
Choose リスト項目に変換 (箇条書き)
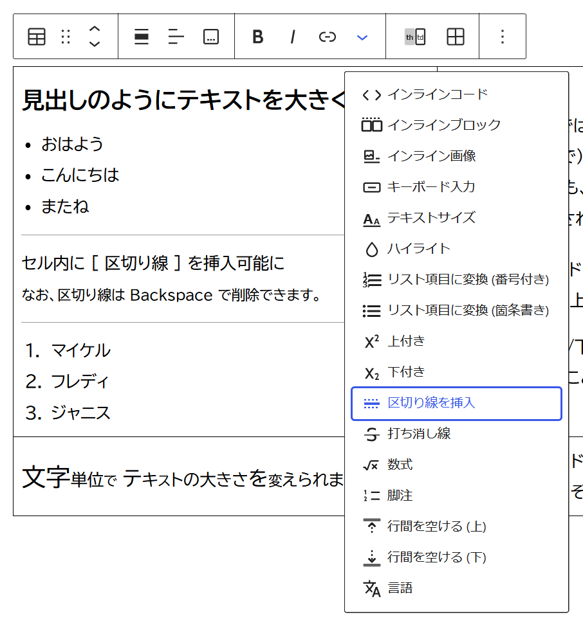pos(456,310)
